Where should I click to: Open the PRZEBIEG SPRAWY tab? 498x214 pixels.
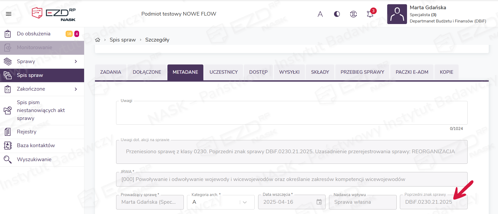tap(362, 72)
